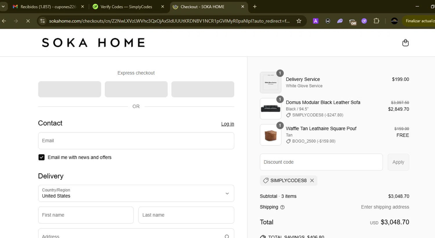Open the extension showing an Off badge
This screenshot has height=238, width=435.
(x=352, y=22)
